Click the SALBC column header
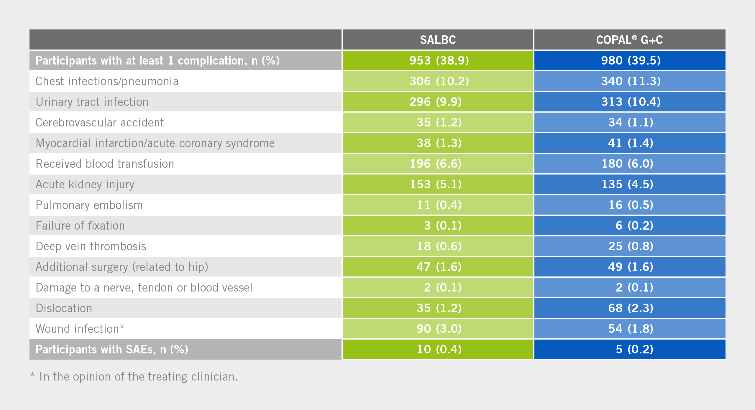 (x=438, y=40)
